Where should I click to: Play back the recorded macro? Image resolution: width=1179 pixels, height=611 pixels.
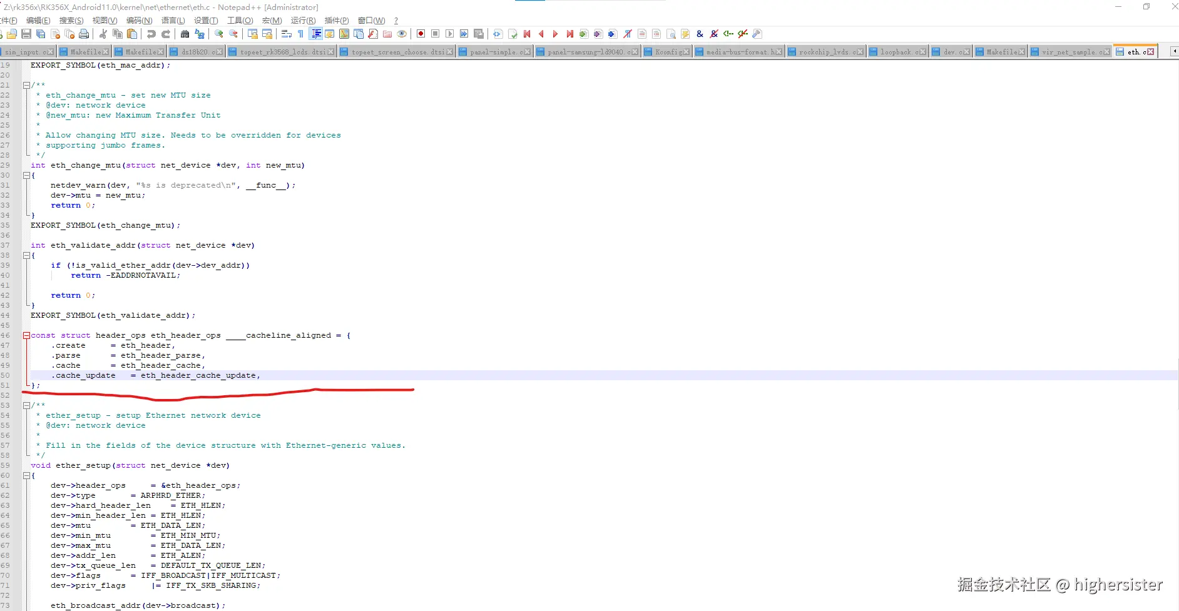[x=450, y=34]
